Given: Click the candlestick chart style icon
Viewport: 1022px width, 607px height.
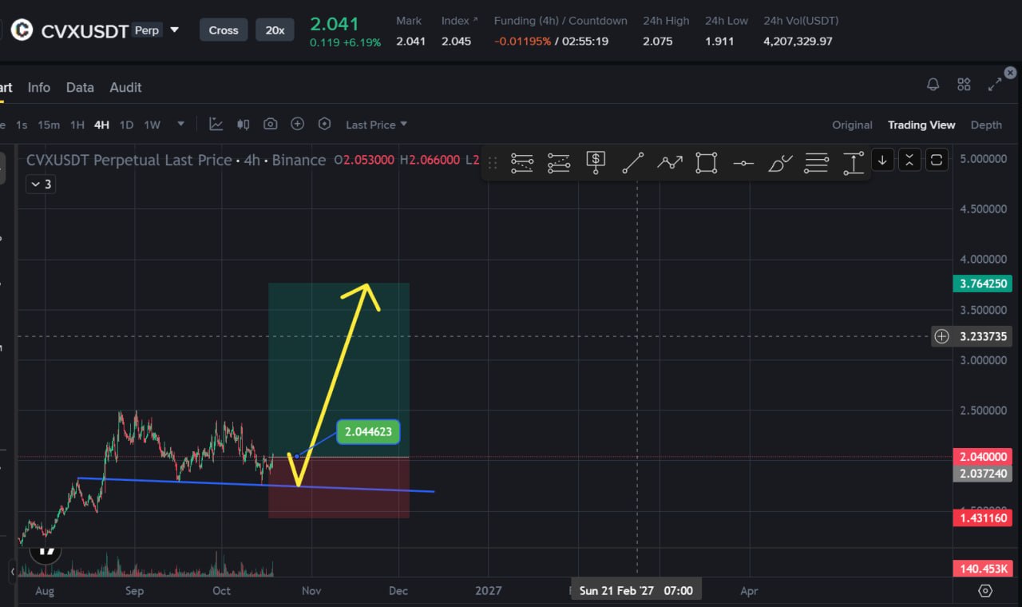Looking at the screenshot, I should [244, 124].
